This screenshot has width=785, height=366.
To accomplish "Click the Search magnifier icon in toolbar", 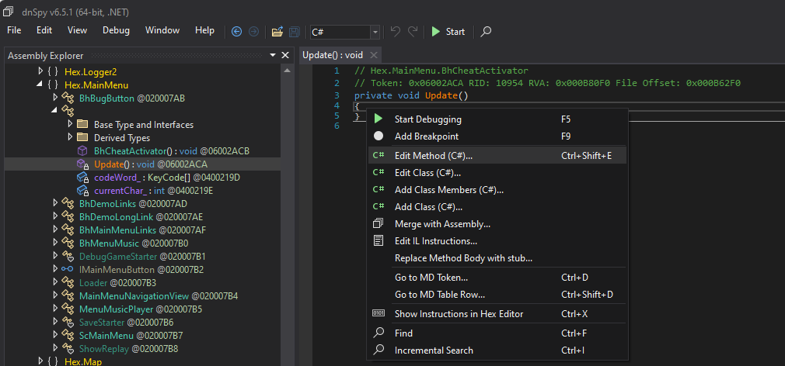I will [486, 32].
